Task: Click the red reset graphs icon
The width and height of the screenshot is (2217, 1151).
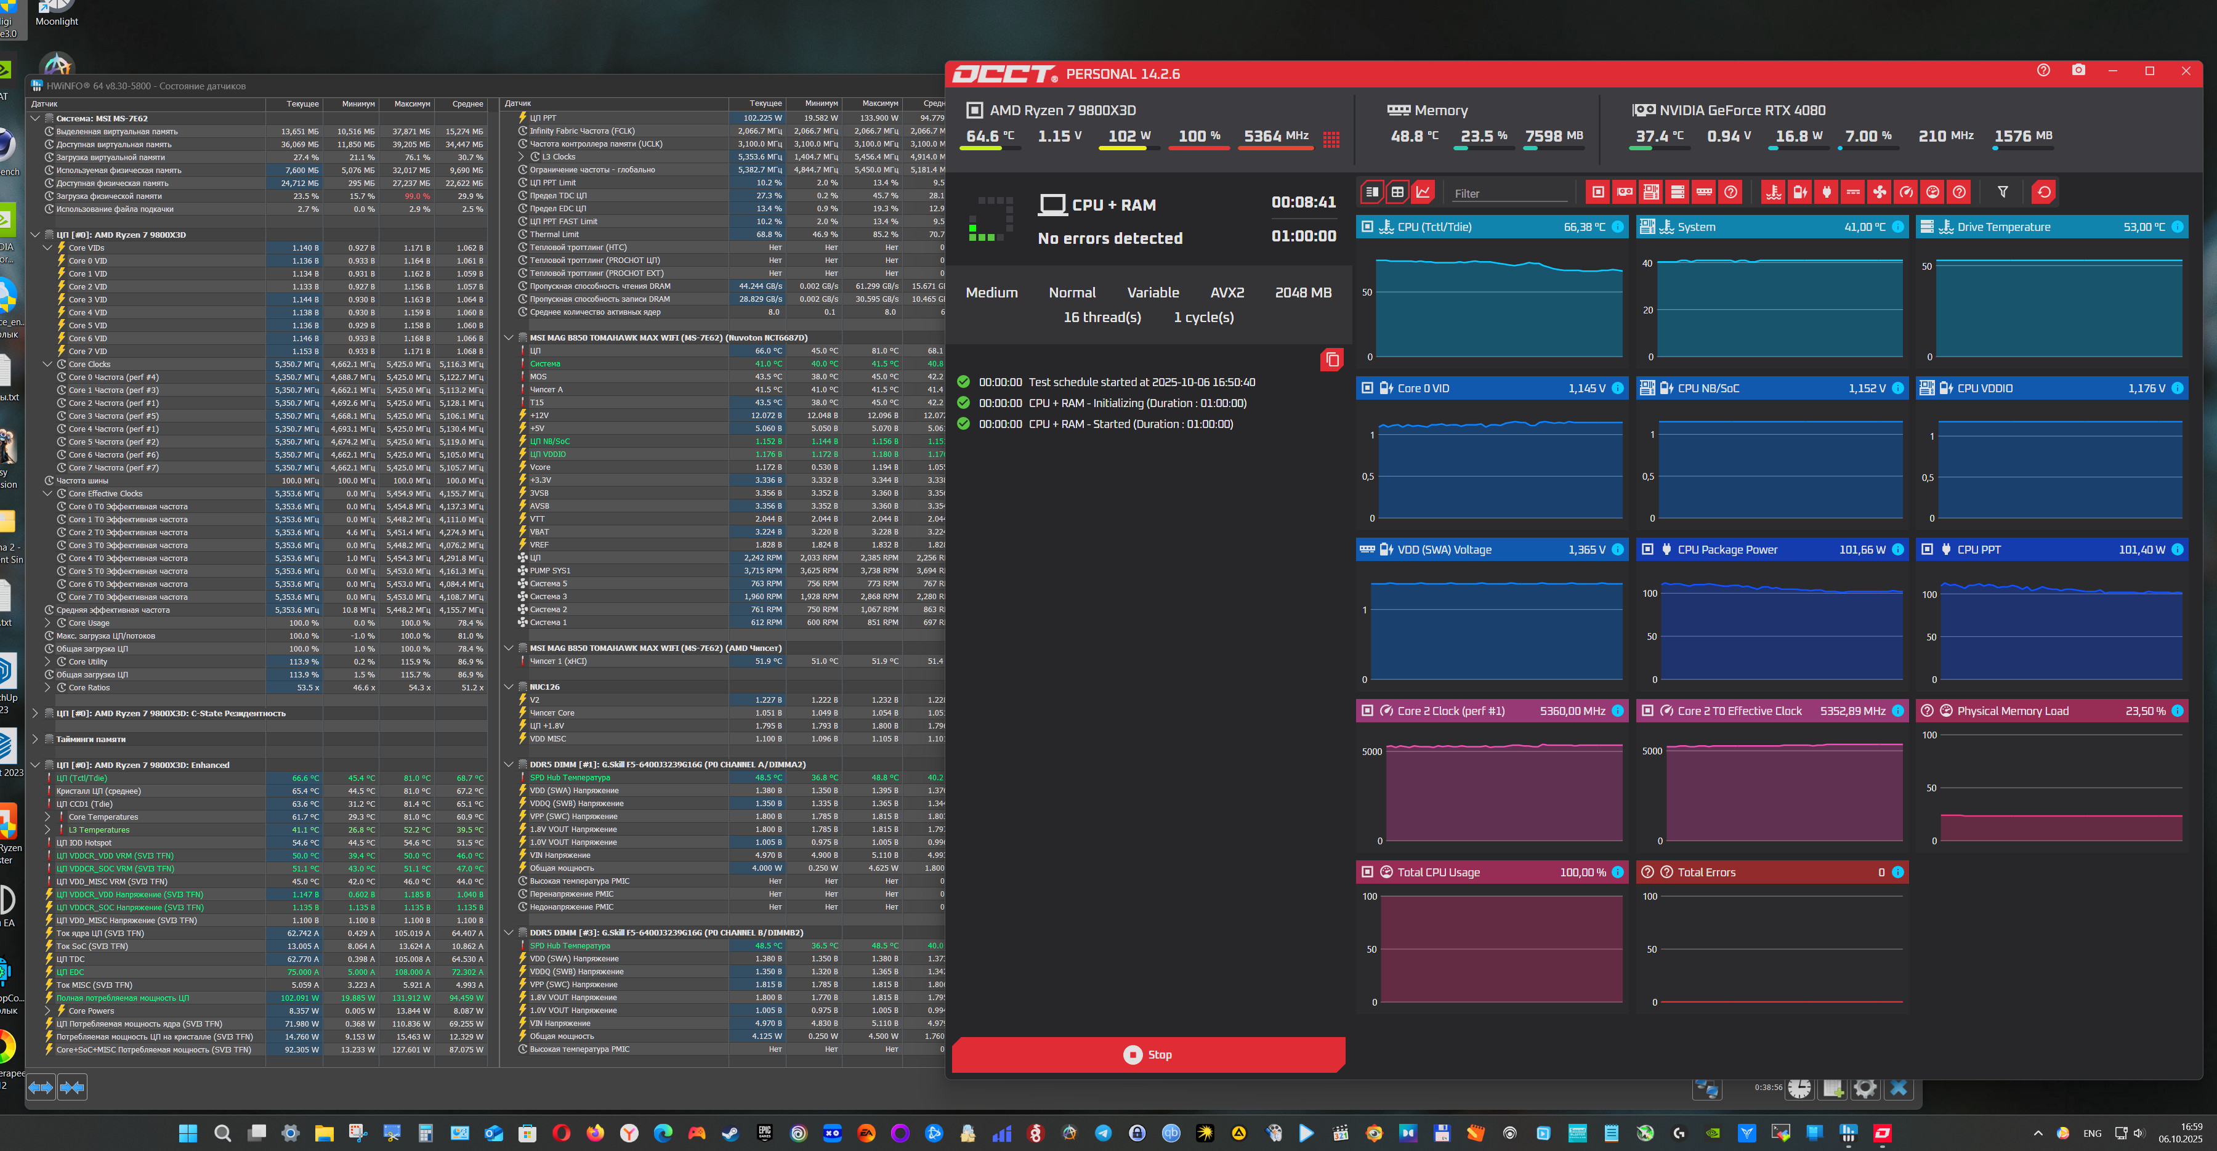Action: (2044, 193)
